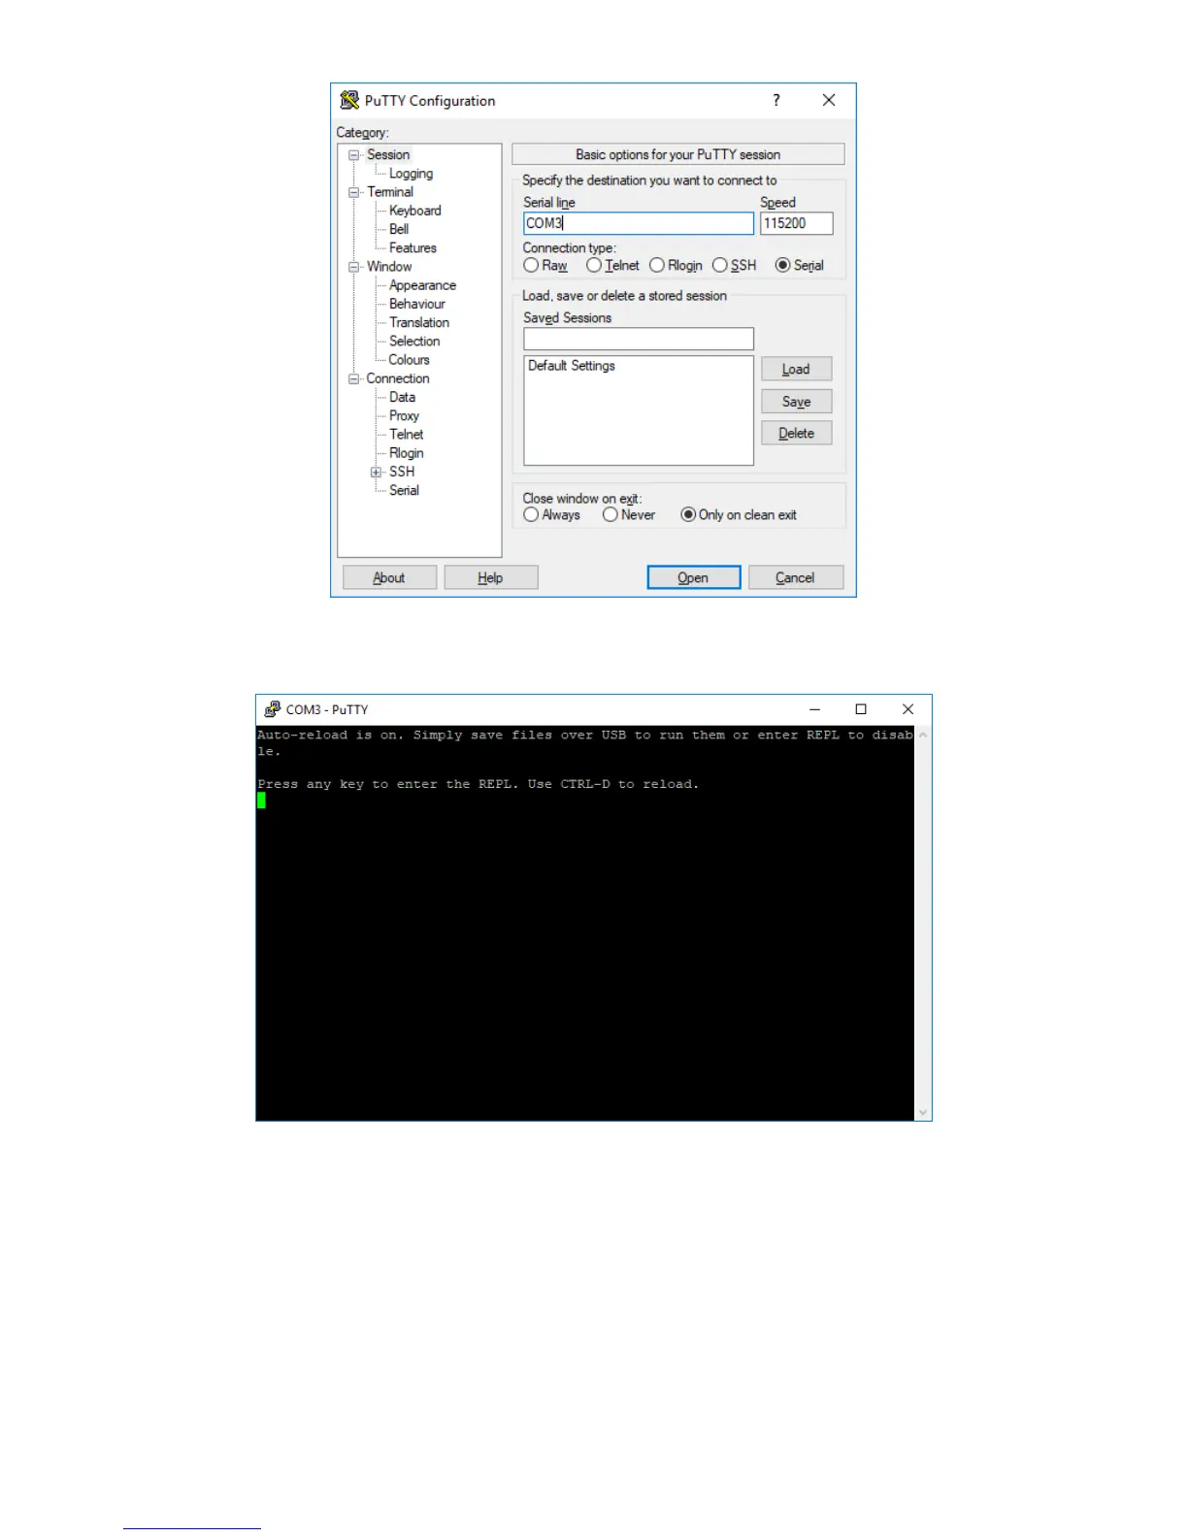The width and height of the screenshot is (1188, 1537).
Task: Open the Features settings category
Action: [x=412, y=248]
